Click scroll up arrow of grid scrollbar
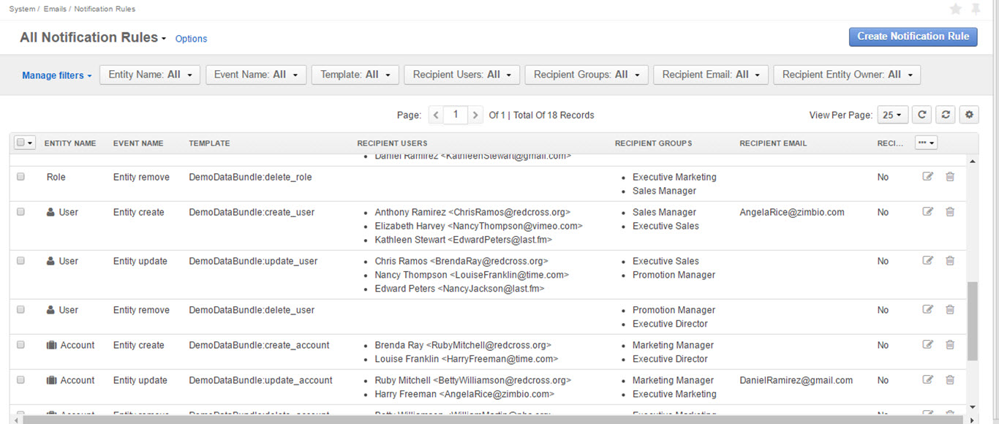 [x=973, y=161]
